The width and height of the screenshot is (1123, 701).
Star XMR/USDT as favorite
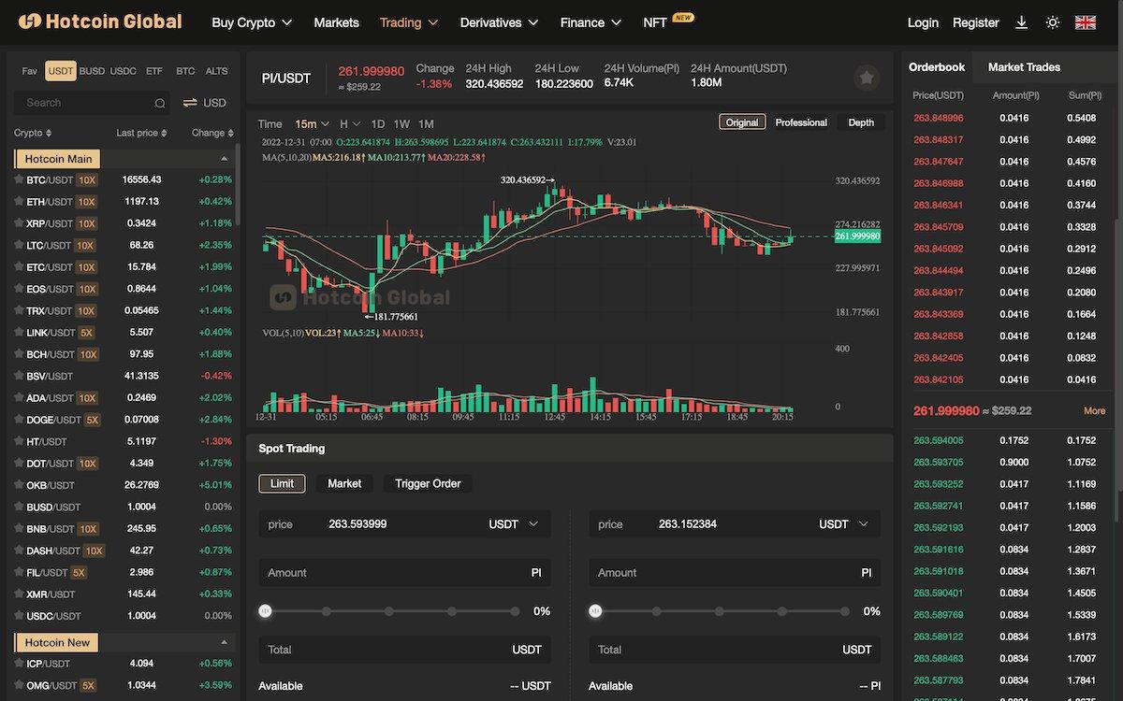18,594
